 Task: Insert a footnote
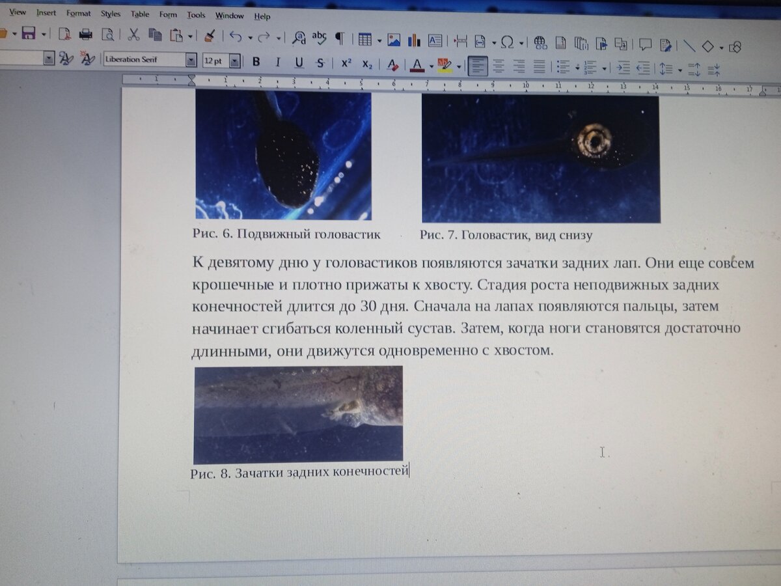[x=560, y=43]
